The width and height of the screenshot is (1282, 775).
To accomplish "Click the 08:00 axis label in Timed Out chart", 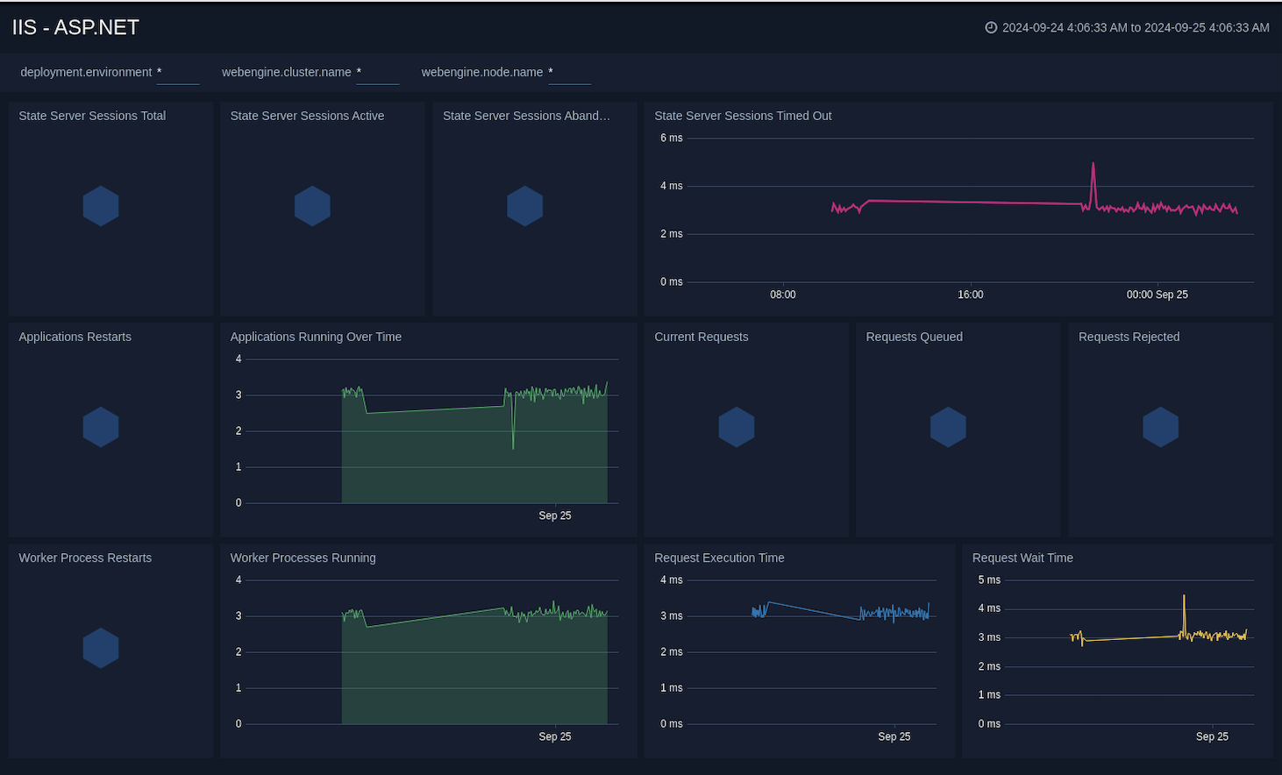I will click(783, 295).
